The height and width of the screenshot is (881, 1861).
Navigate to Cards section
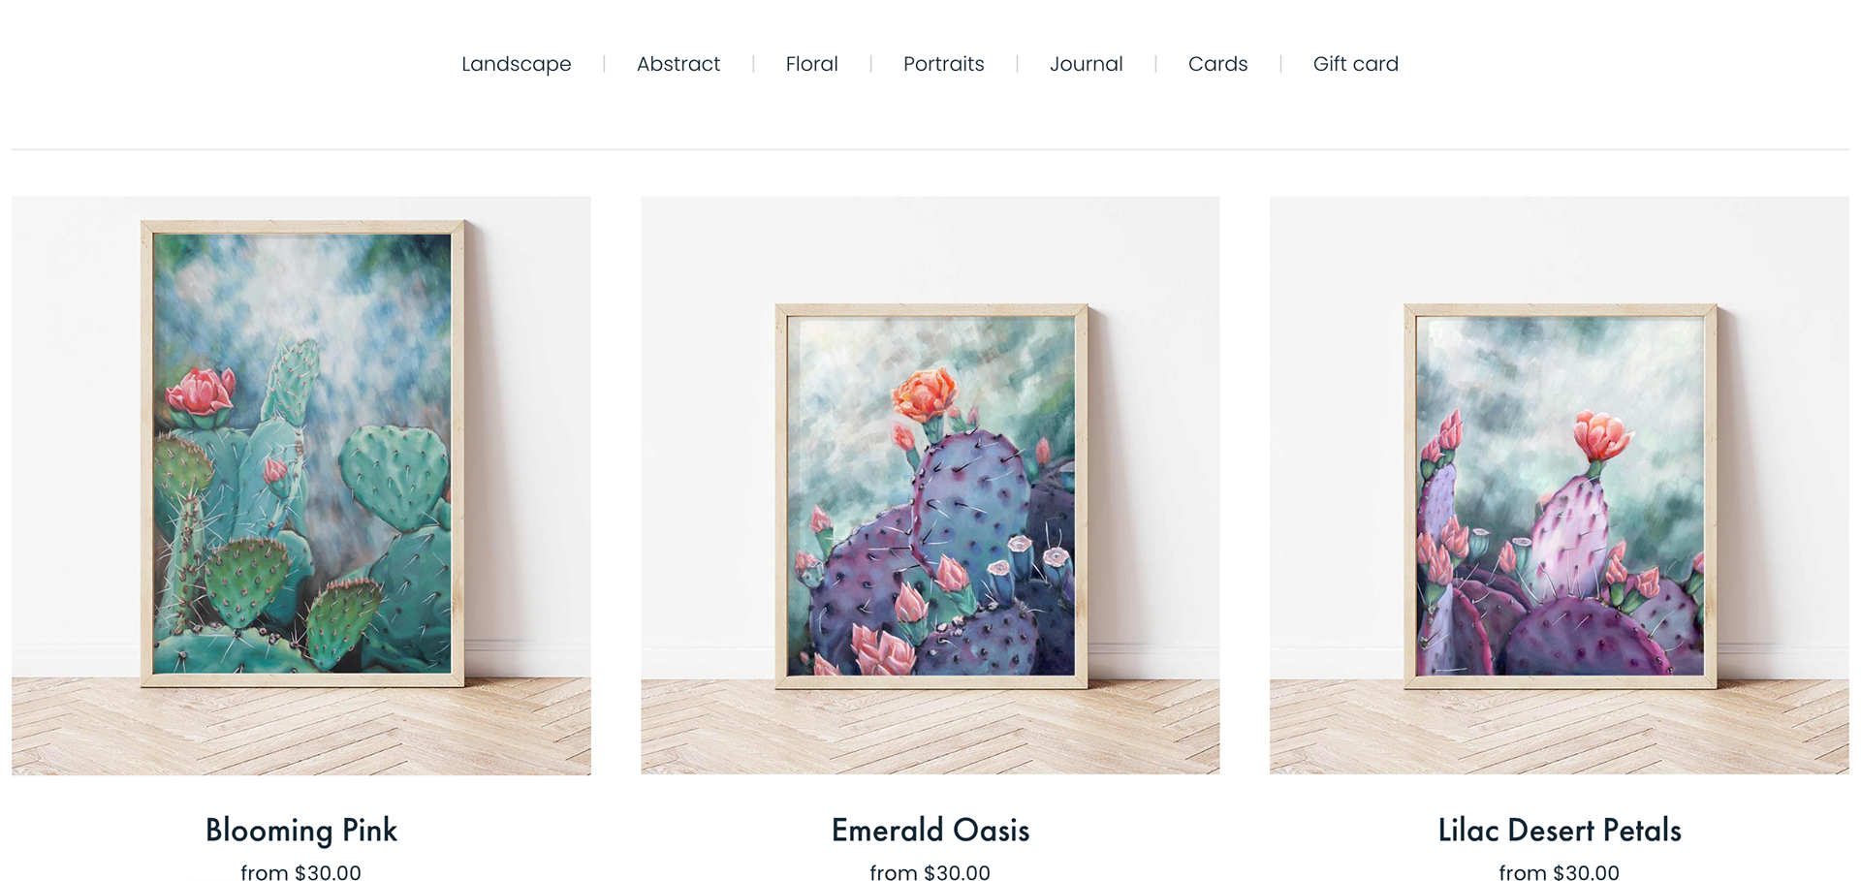coord(1217,64)
